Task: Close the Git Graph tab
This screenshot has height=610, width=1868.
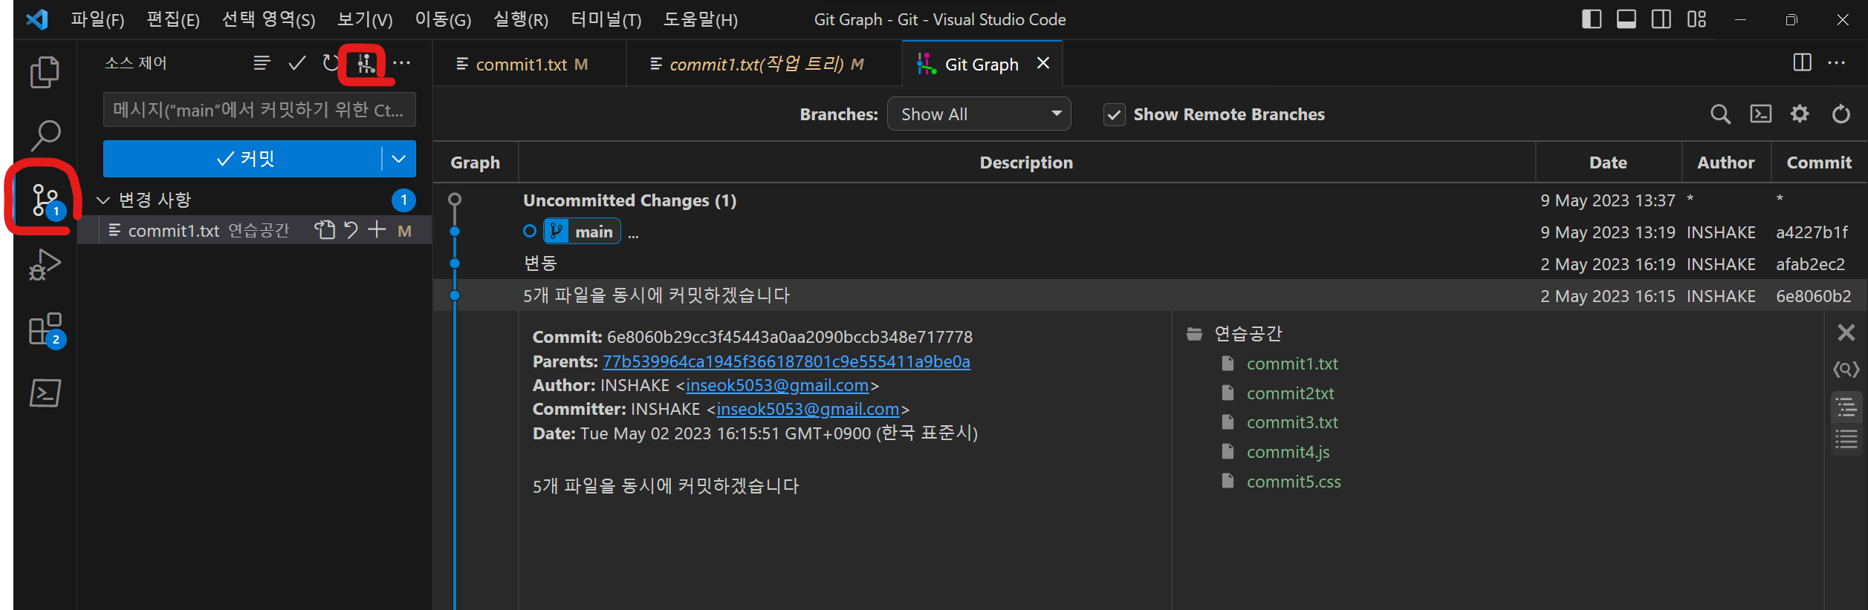Action: 1043,63
